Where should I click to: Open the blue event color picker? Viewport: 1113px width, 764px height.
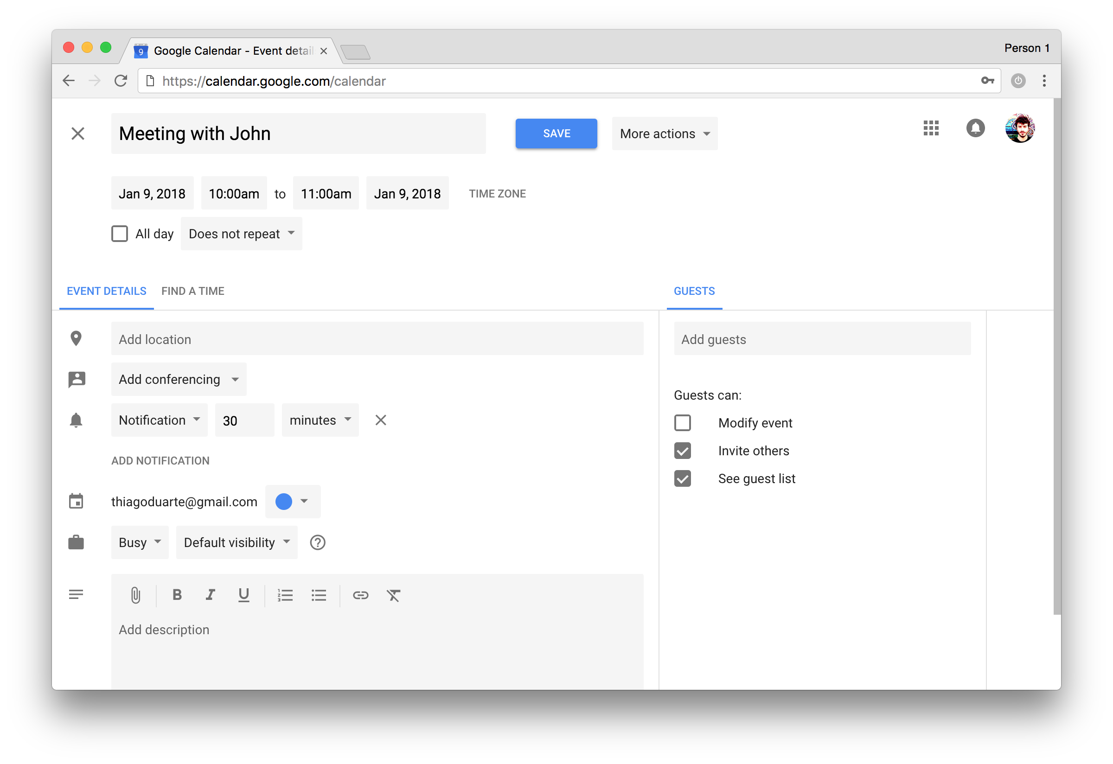(292, 501)
